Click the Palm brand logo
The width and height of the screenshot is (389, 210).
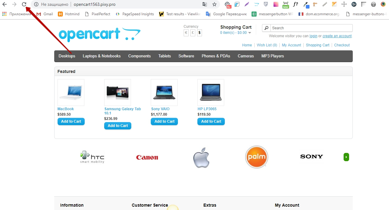coord(256,157)
